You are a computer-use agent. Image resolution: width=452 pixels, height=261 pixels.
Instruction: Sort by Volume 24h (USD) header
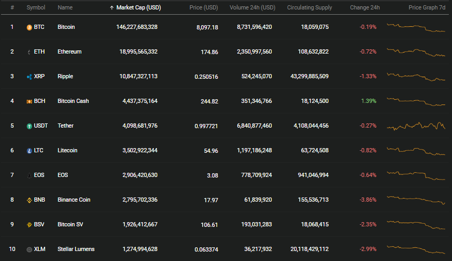(x=252, y=7)
